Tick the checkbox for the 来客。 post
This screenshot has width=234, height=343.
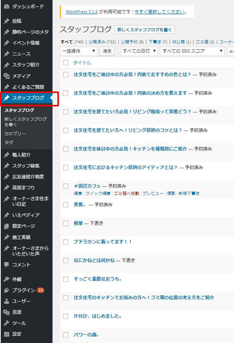point(66,205)
